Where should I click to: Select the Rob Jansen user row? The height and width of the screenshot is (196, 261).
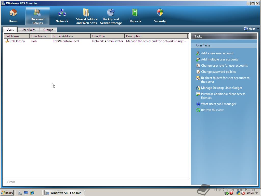pos(96,41)
